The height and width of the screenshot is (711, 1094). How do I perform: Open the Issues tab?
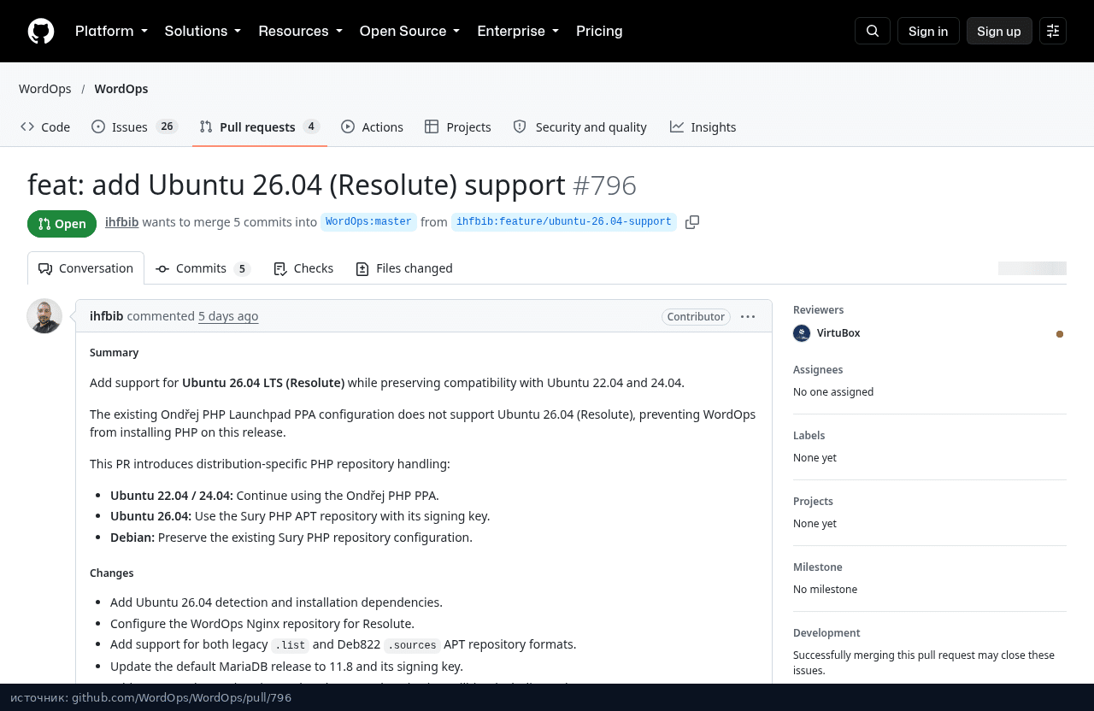coord(134,126)
